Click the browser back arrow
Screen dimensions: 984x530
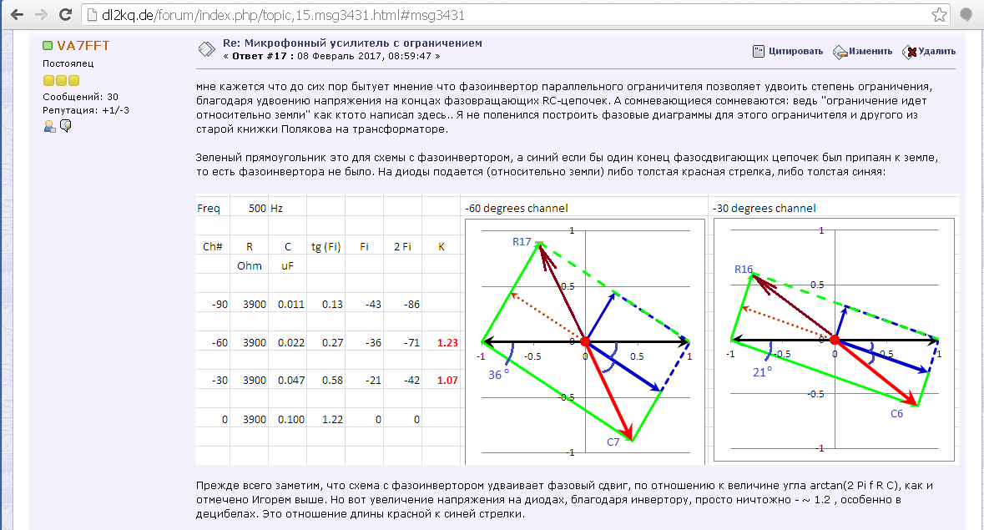[15, 15]
